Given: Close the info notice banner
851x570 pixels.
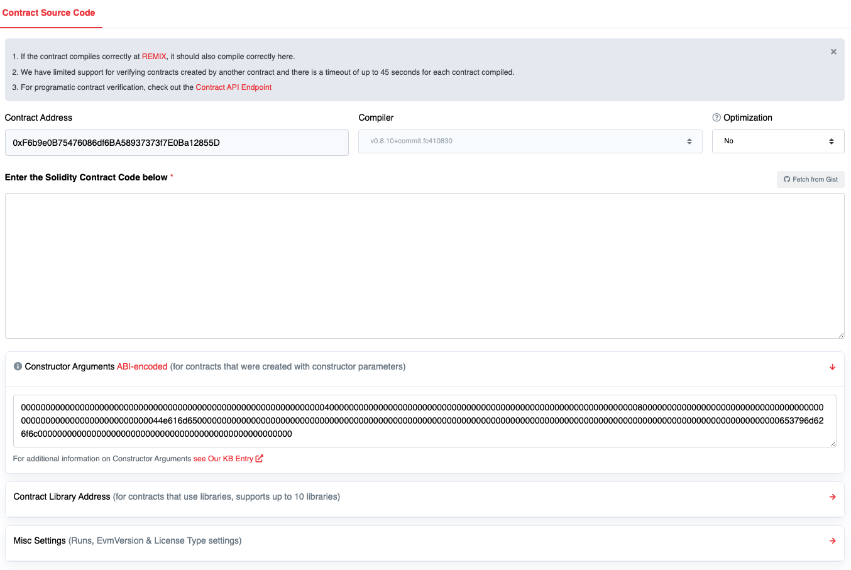Looking at the screenshot, I should 833,52.
